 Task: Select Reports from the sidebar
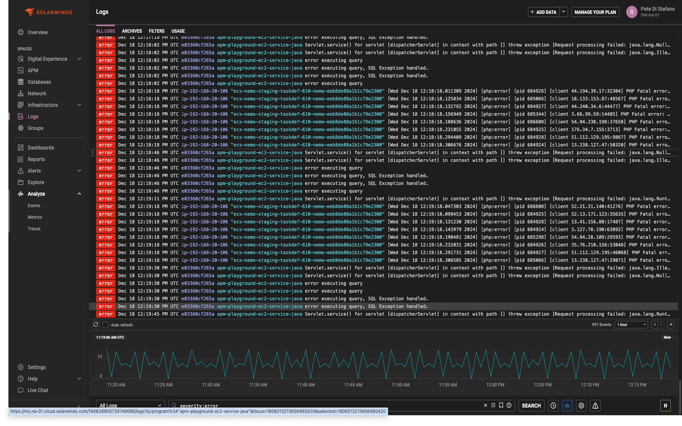click(37, 159)
